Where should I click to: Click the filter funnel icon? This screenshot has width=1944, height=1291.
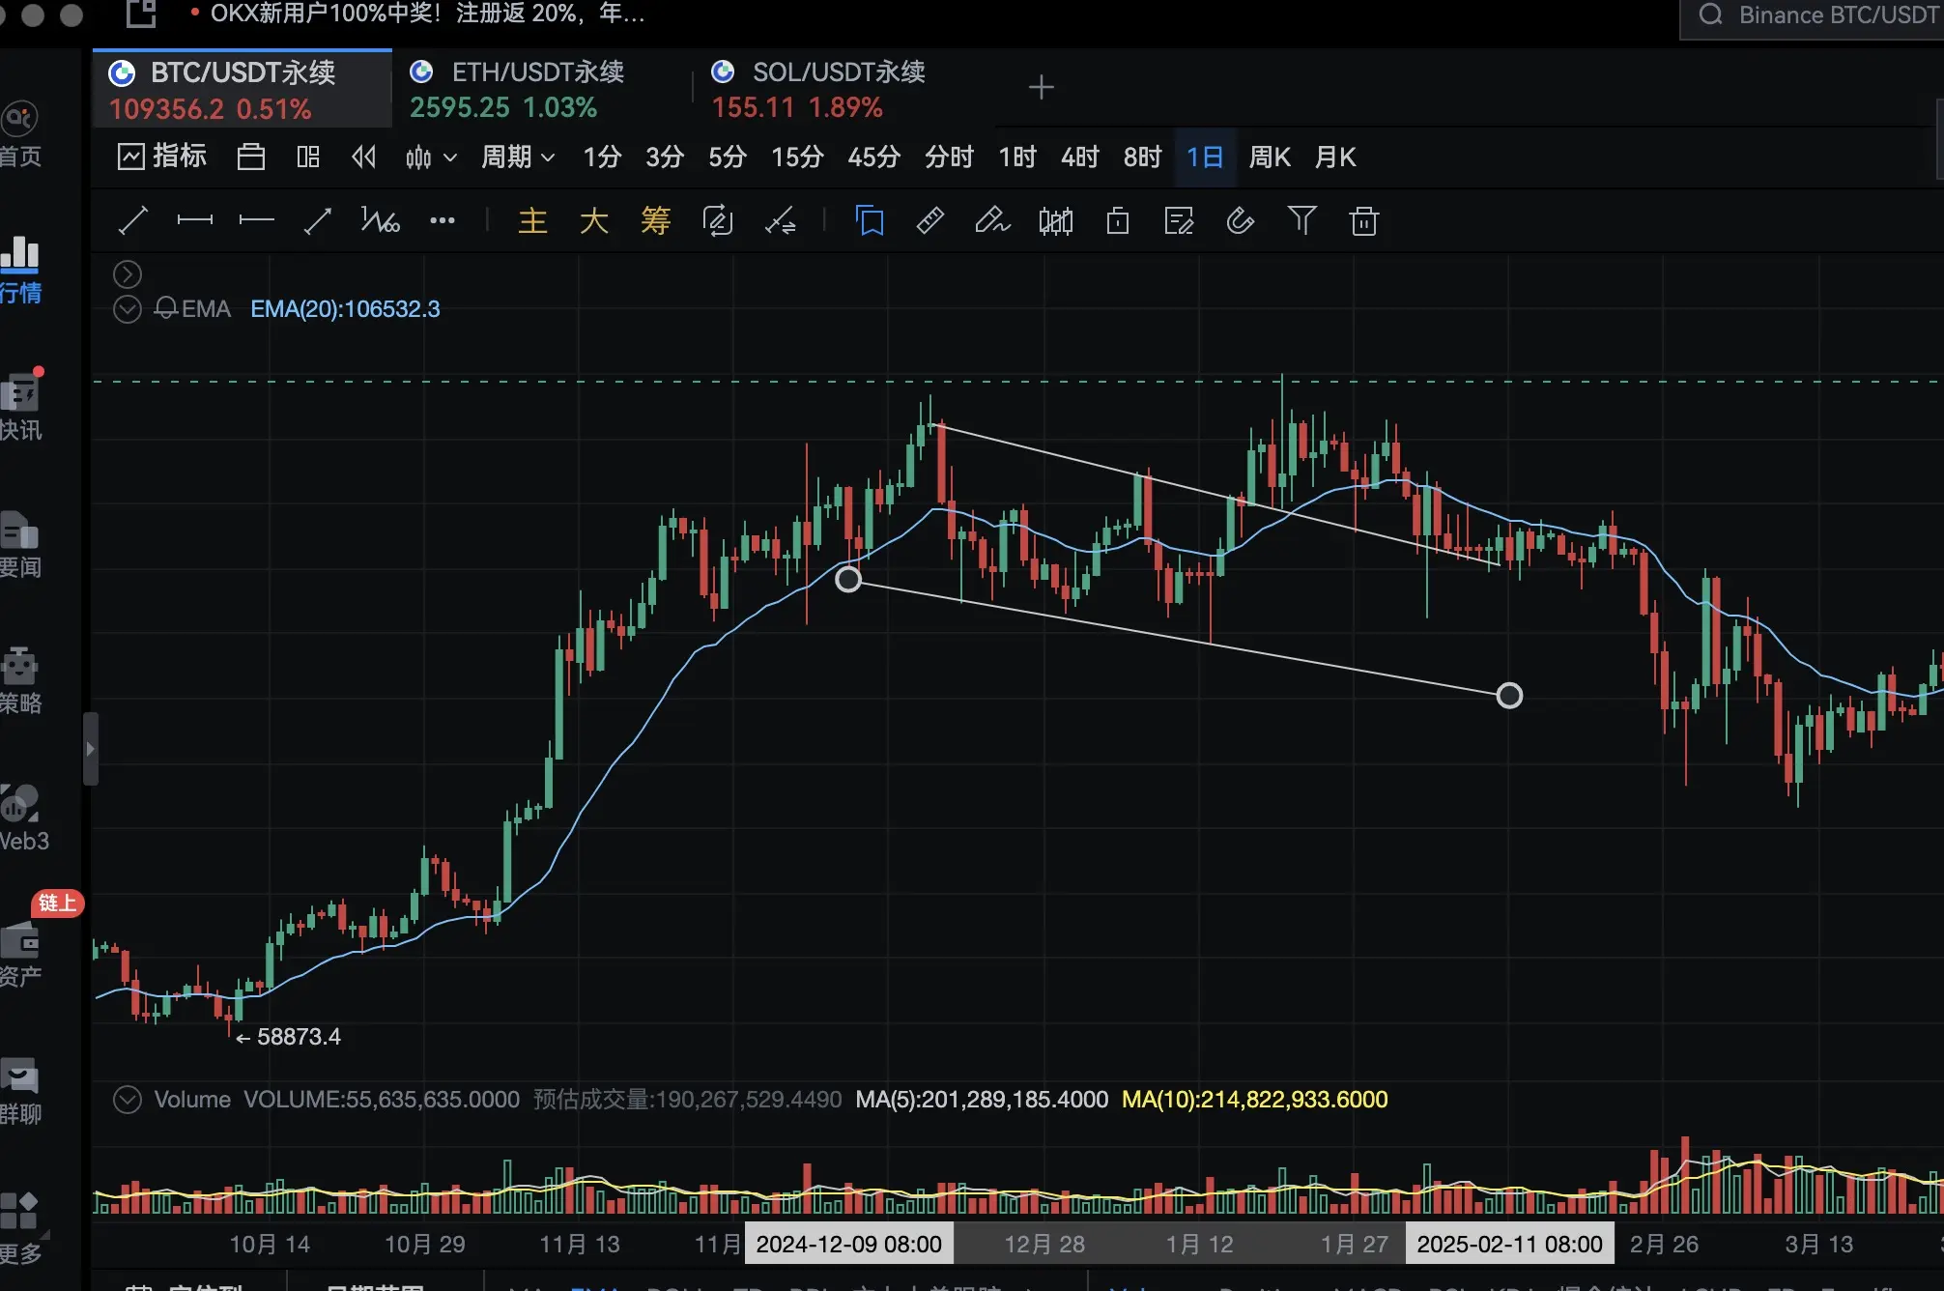point(1302,221)
